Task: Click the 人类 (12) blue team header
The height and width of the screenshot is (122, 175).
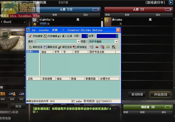Action: tap(66, 10)
